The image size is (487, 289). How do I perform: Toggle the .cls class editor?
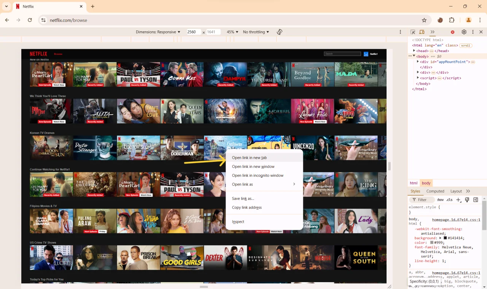click(x=450, y=200)
